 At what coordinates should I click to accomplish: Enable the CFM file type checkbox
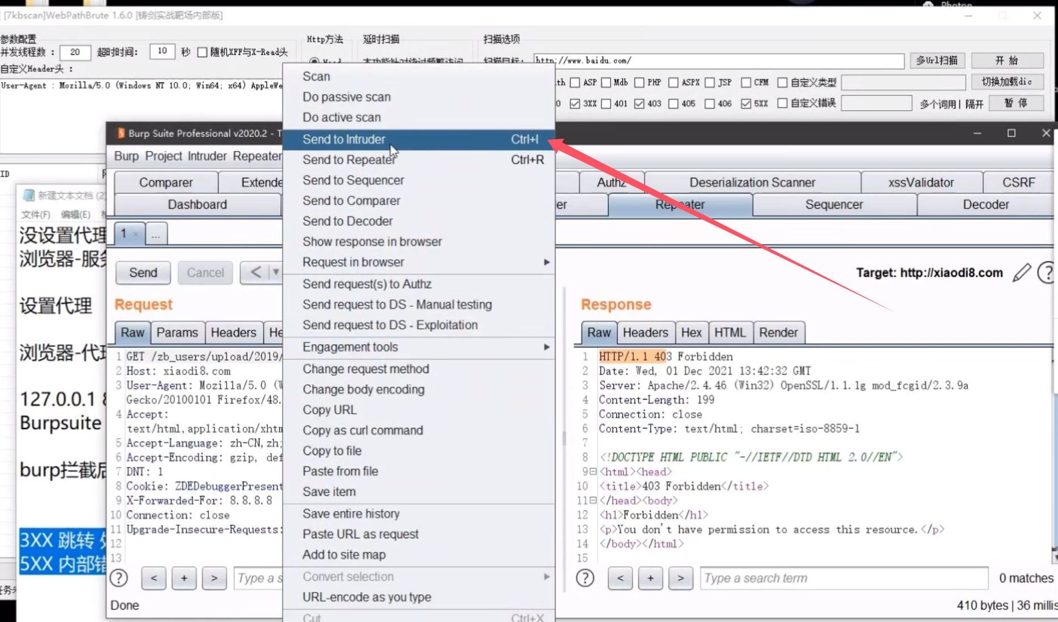tap(746, 83)
